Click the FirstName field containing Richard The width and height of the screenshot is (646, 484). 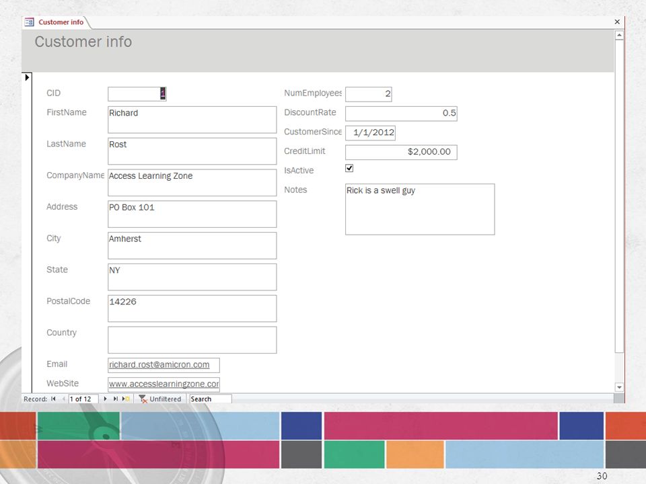[192, 120]
